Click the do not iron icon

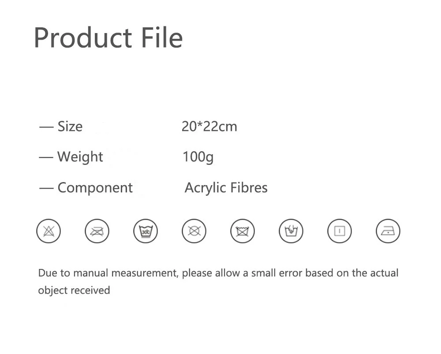click(x=97, y=231)
